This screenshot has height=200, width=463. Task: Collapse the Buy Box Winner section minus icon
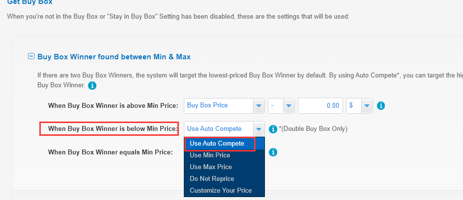[31, 56]
